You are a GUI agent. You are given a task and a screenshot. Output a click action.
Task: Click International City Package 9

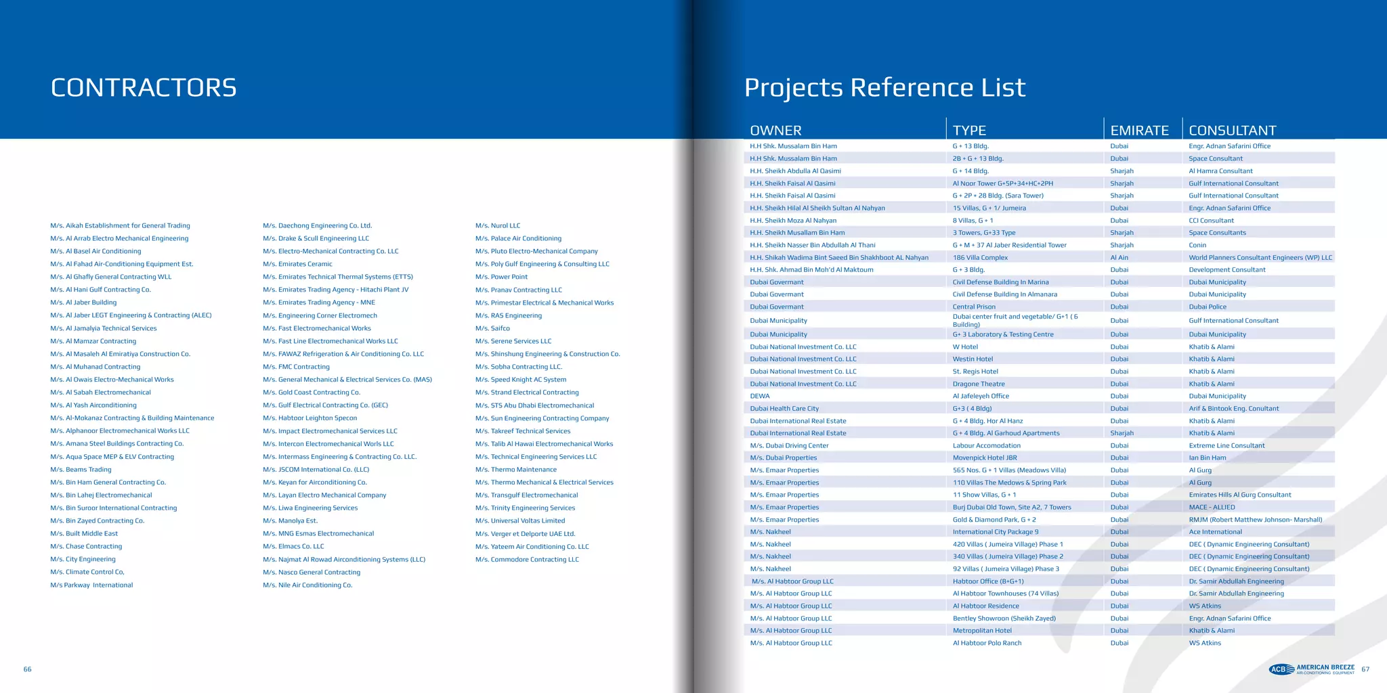tap(996, 532)
